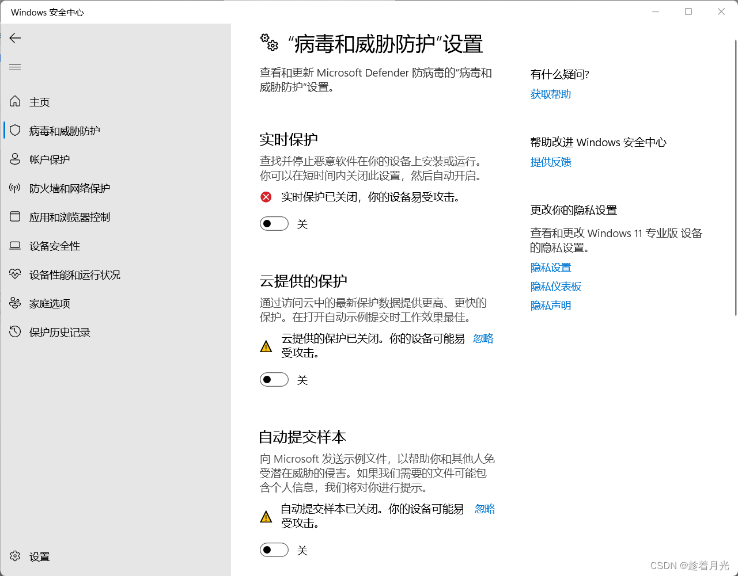Click the yellow warning icon for cloud protection
This screenshot has width=738, height=576.
[x=266, y=346]
